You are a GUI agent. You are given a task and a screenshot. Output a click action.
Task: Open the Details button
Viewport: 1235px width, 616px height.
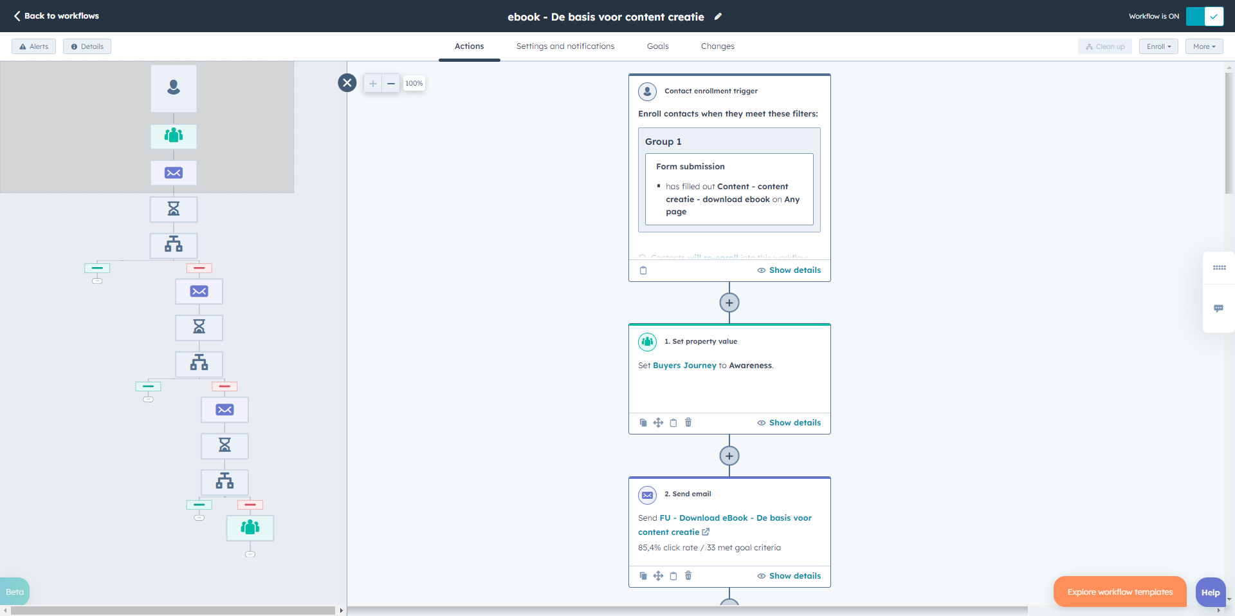(87, 46)
